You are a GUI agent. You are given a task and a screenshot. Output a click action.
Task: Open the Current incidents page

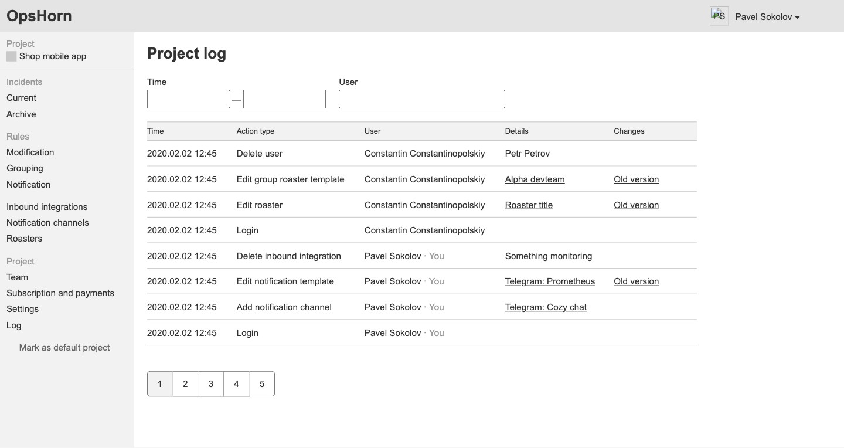tap(21, 98)
